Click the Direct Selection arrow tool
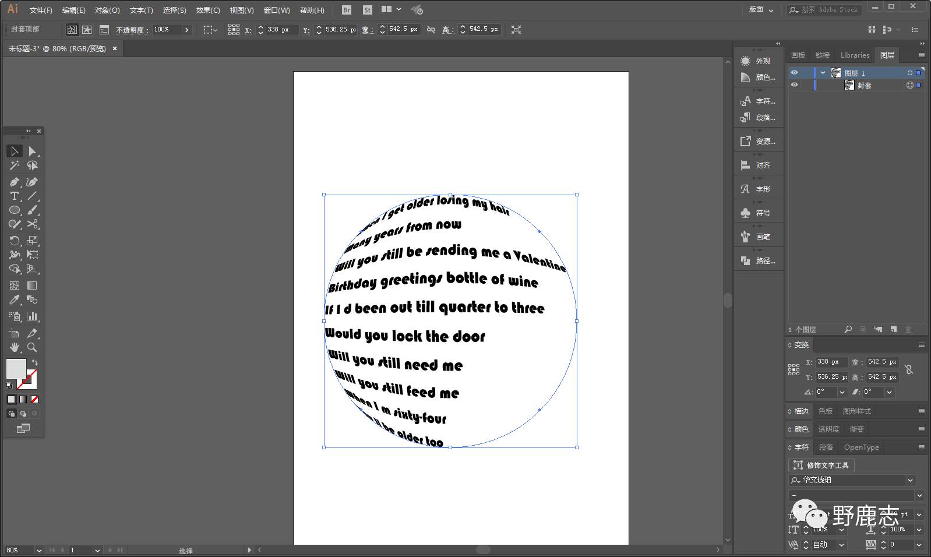The height and width of the screenshot is (557, 931). click(32, 151)
